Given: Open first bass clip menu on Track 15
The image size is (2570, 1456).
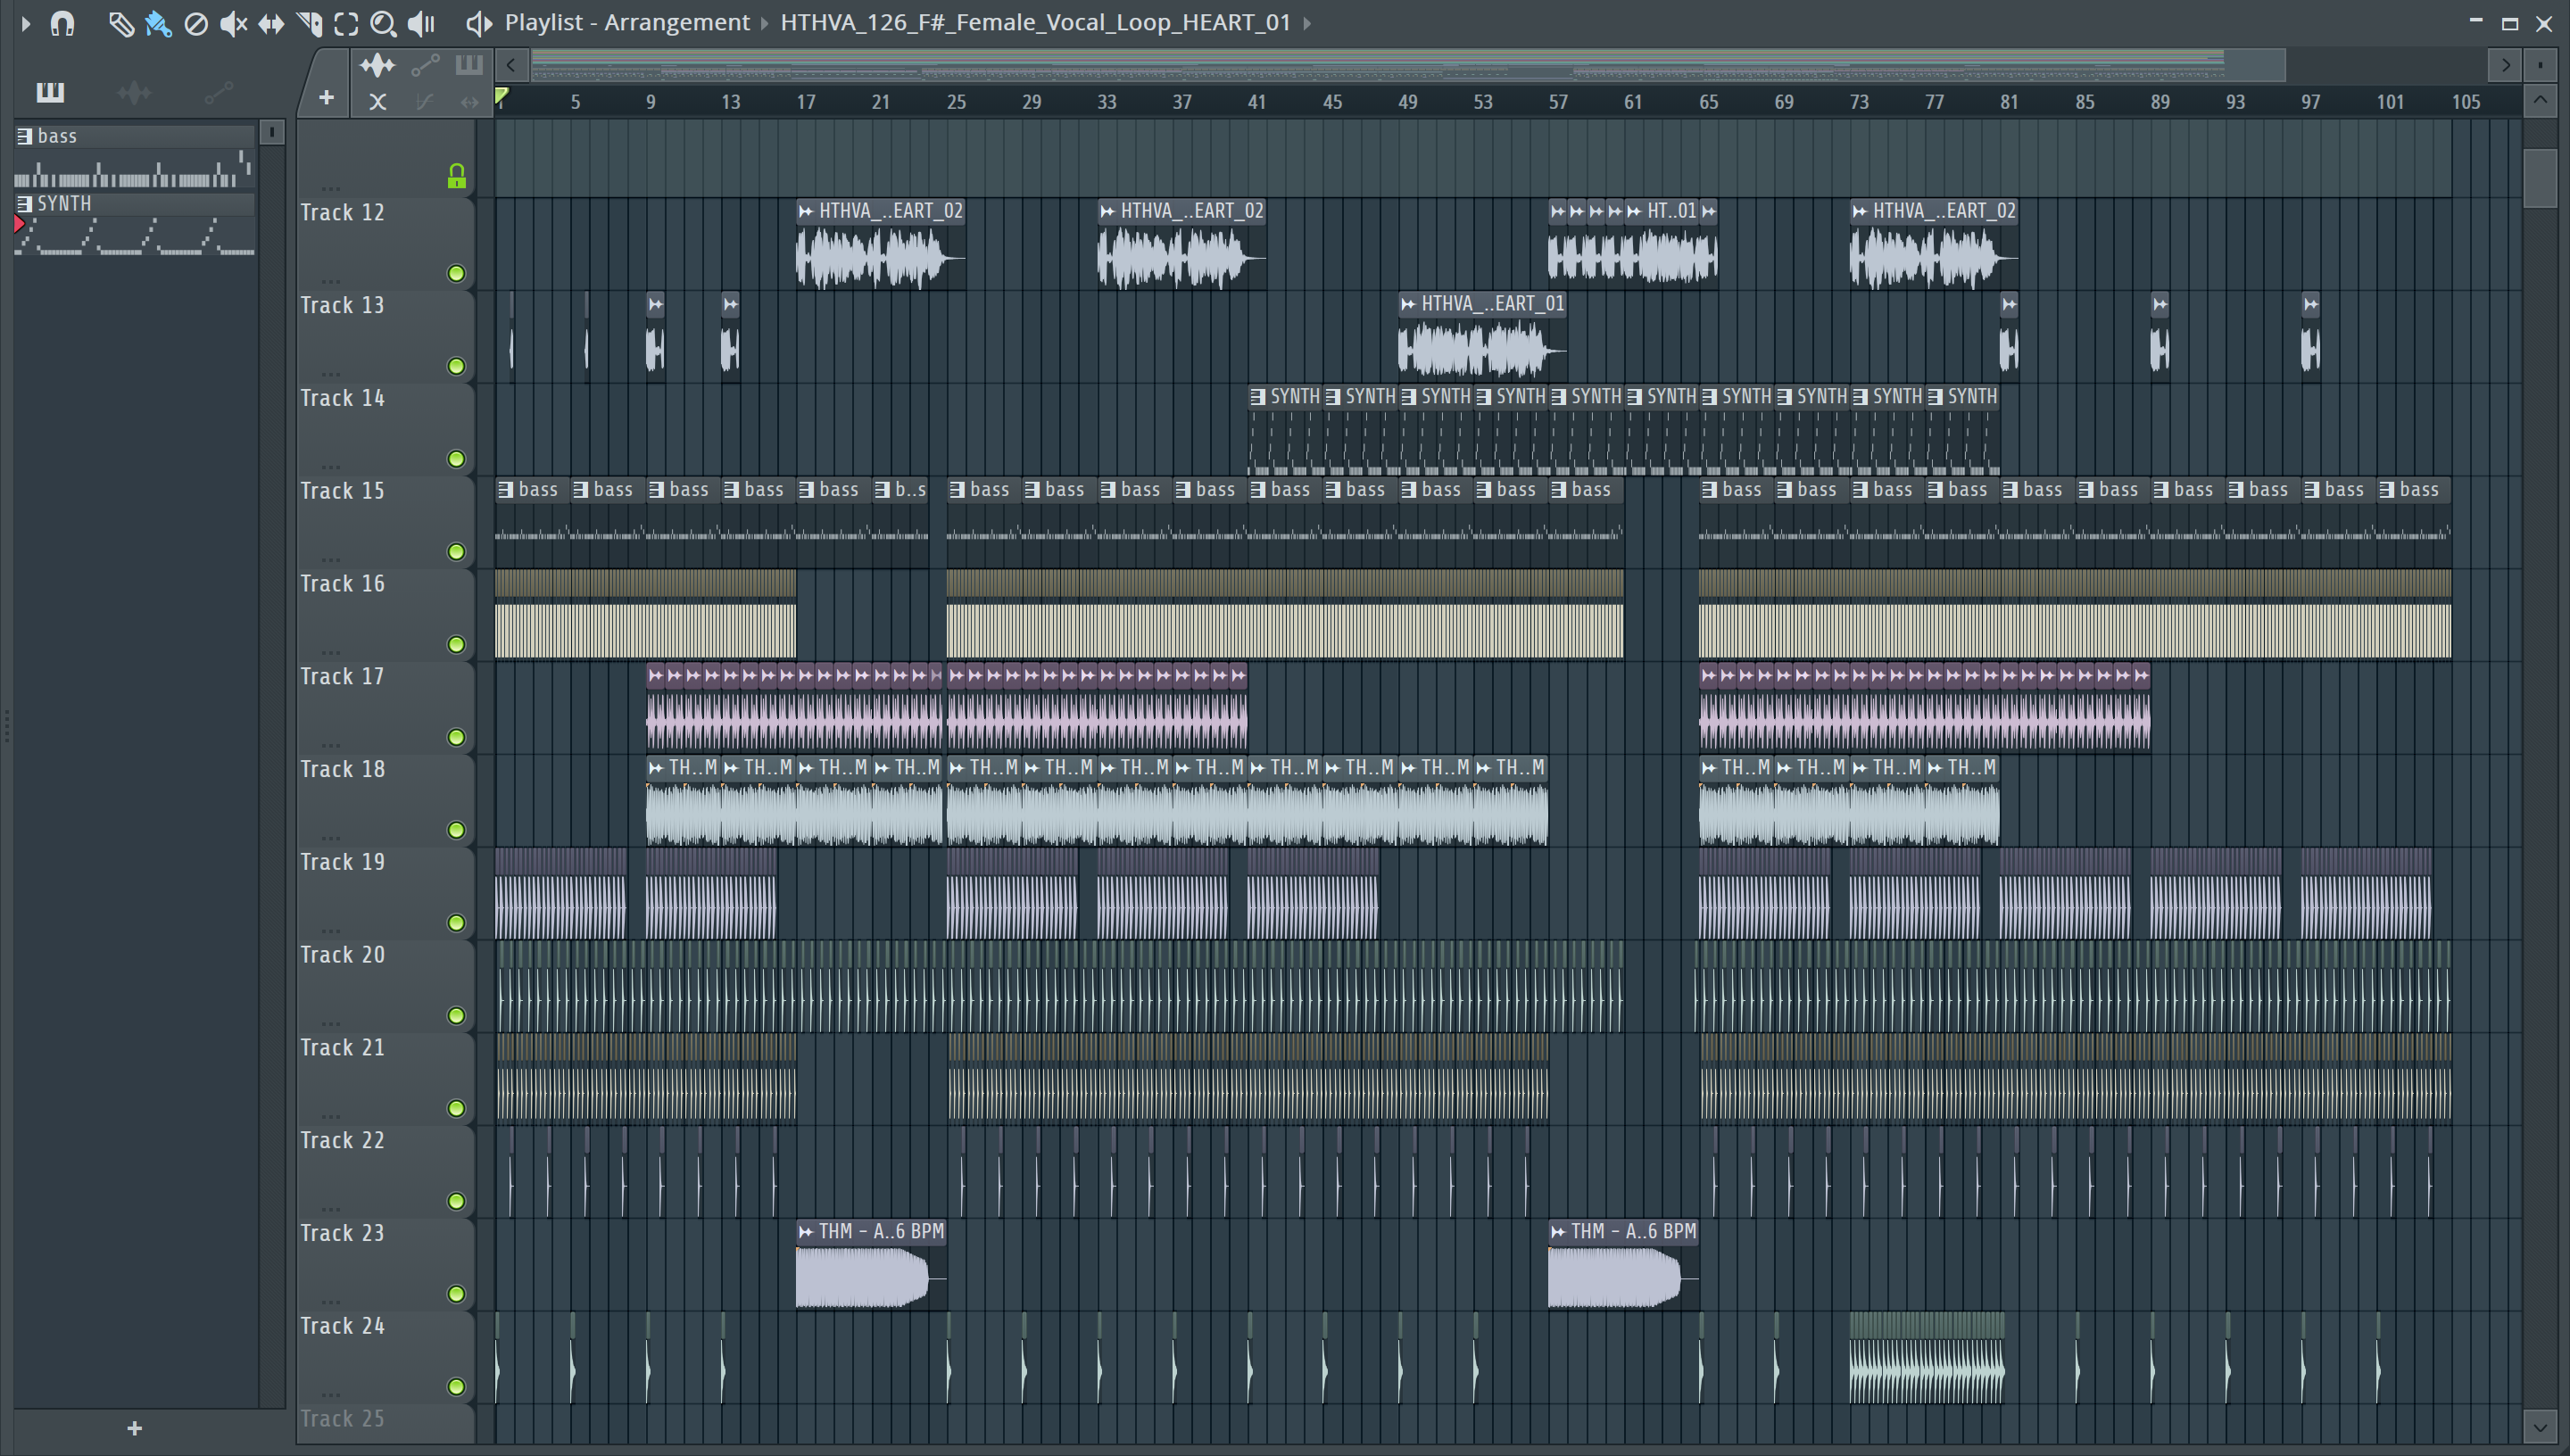Looking at the screenshot, I should click(506, 490).
